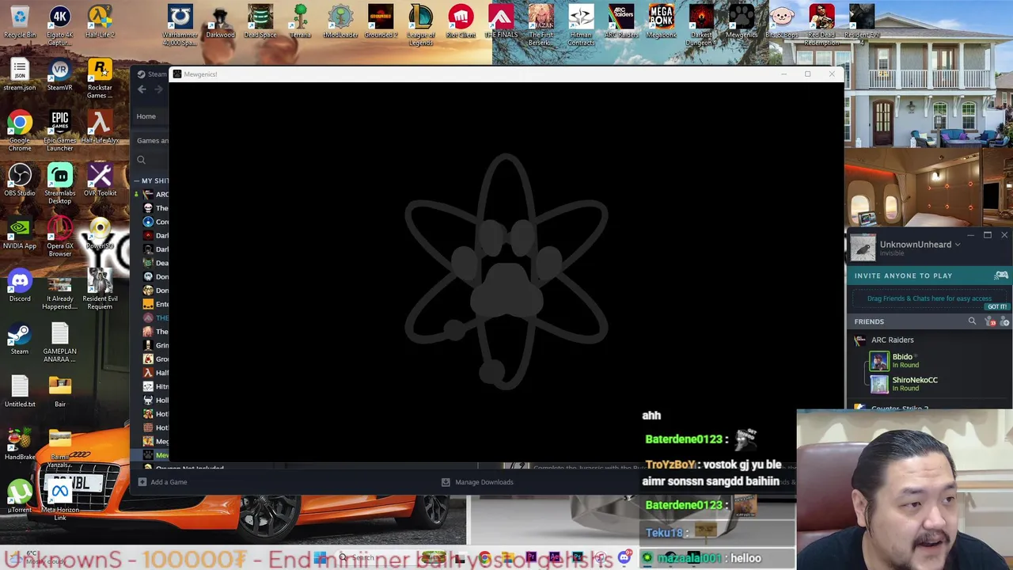Open Manage Downloads in Steam
1013x570 pixels.
click(477, 482)
